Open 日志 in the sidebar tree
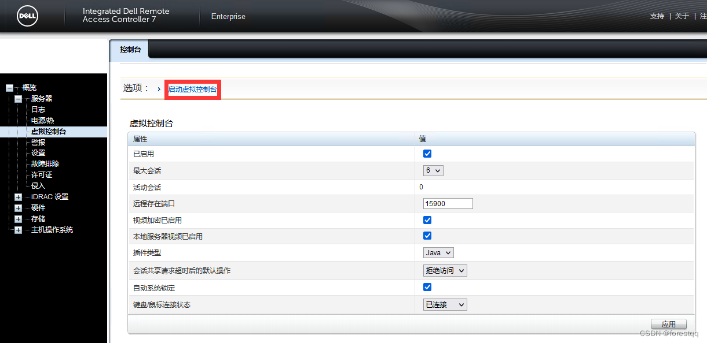Image resolution: width=707 pixels, height=343 pixels. [x=38, y=110]
